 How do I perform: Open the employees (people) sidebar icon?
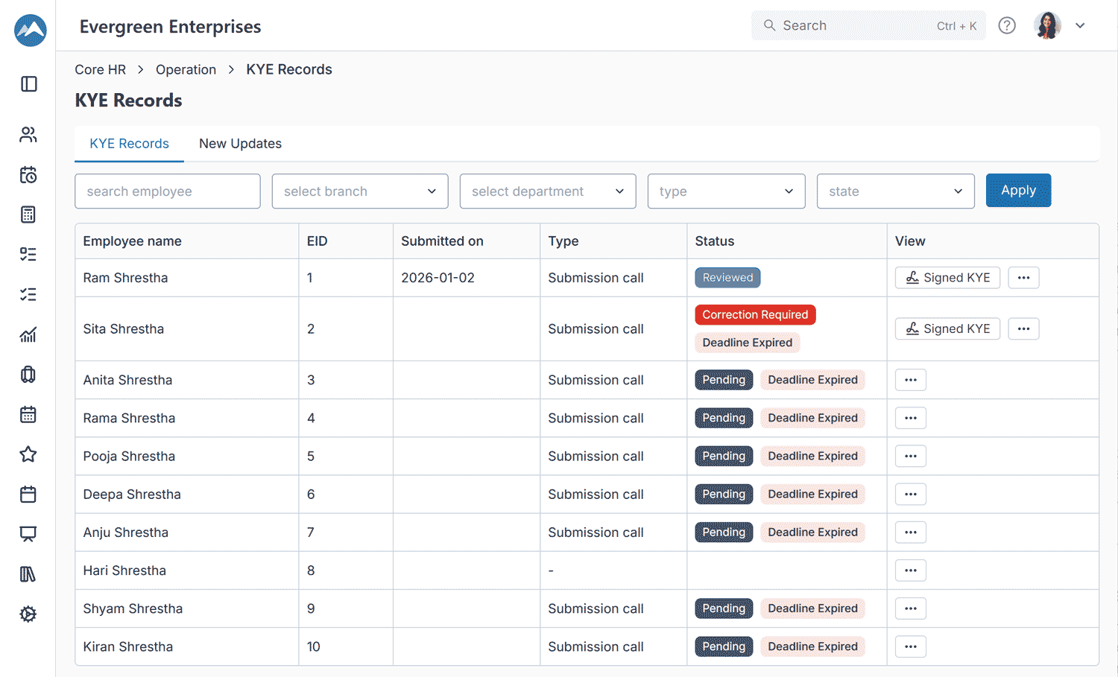pyautogui.click(x=28, y=135)
